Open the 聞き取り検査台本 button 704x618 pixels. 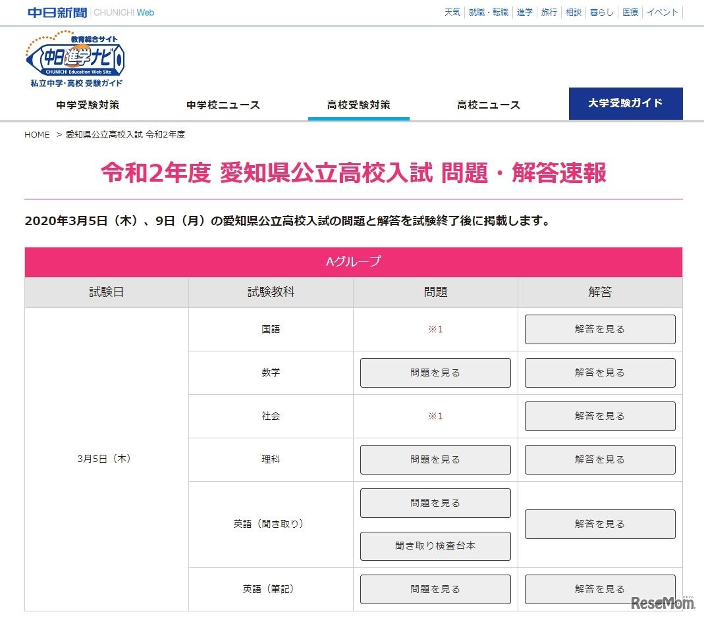coord(435,546)
